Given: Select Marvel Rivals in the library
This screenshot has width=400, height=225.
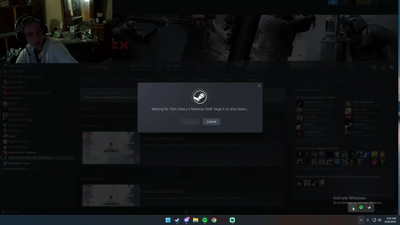Looking at the screenshot, I should click(x=17, y=87).
